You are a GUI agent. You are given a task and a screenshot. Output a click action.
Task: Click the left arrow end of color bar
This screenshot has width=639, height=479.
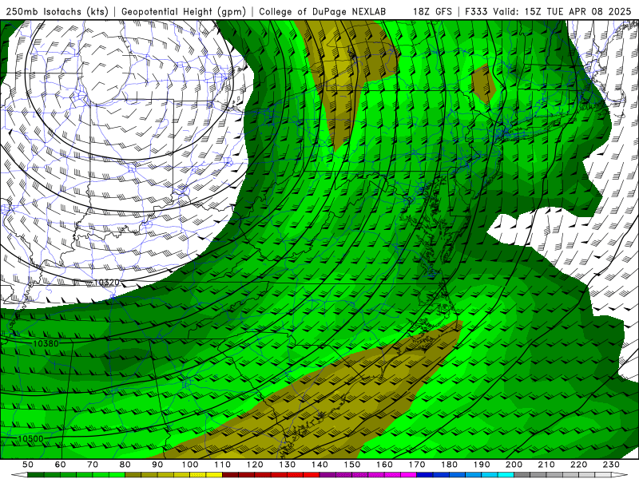point(19,474)
